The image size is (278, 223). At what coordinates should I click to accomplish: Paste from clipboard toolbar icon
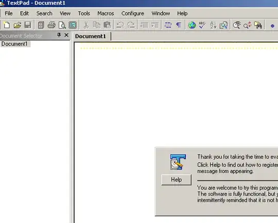107,25
